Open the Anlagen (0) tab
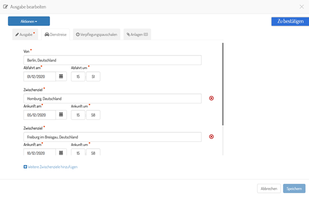Screen dimensions: 309x197 click(137, 35)
